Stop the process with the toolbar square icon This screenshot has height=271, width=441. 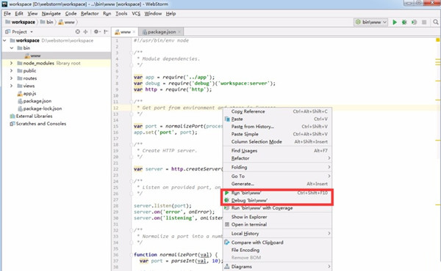[424, 22]
